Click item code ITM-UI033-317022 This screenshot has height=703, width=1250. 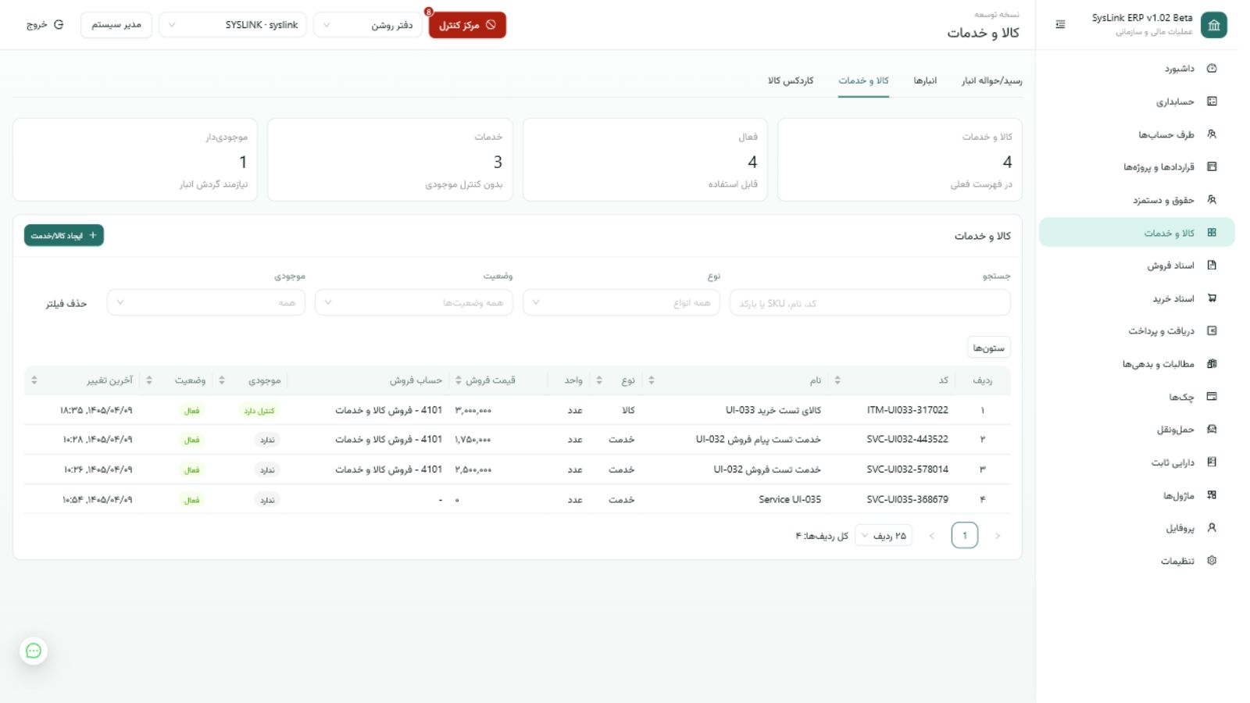908,410
